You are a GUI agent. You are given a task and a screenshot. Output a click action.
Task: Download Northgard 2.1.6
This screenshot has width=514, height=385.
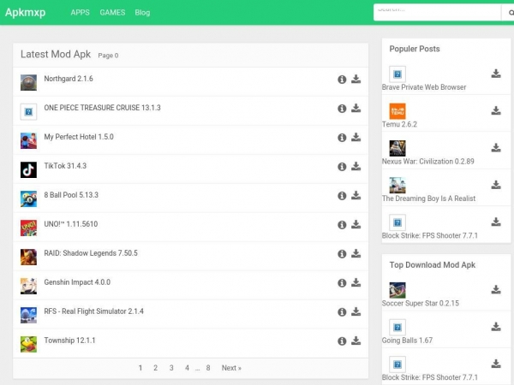pyautogui.click(x=356, y=80)
